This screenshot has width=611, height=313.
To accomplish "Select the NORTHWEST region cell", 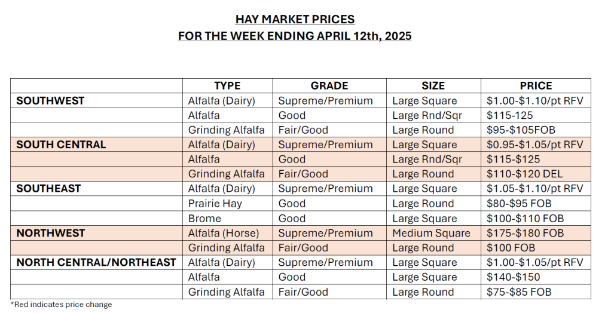I will [51, 233].
